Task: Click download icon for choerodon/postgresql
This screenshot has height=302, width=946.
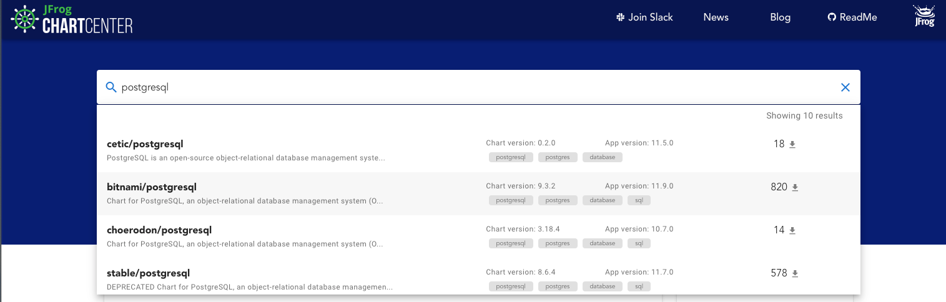Action: tap(792, 230)
